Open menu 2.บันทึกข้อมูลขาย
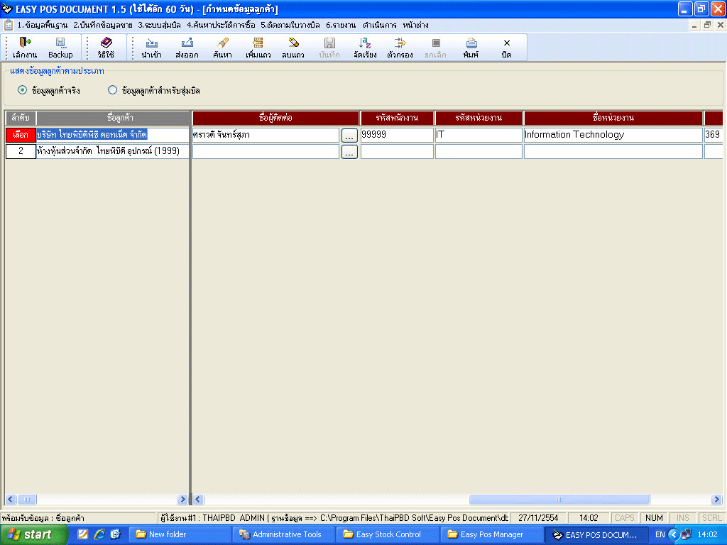This screenshot has width=727, height=545. (103, 25)
